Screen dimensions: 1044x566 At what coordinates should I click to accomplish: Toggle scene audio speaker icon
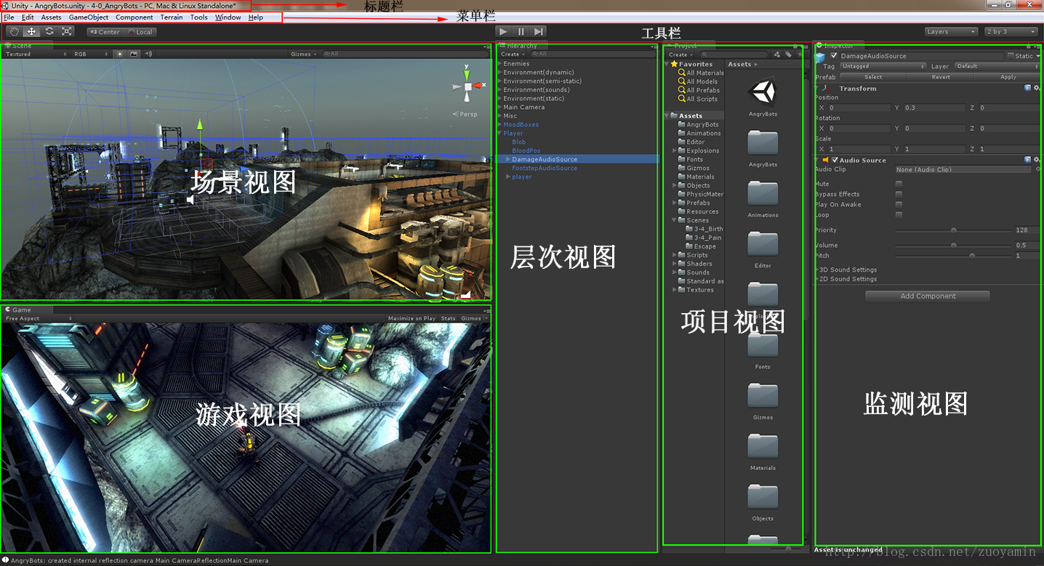pos(148,54)
